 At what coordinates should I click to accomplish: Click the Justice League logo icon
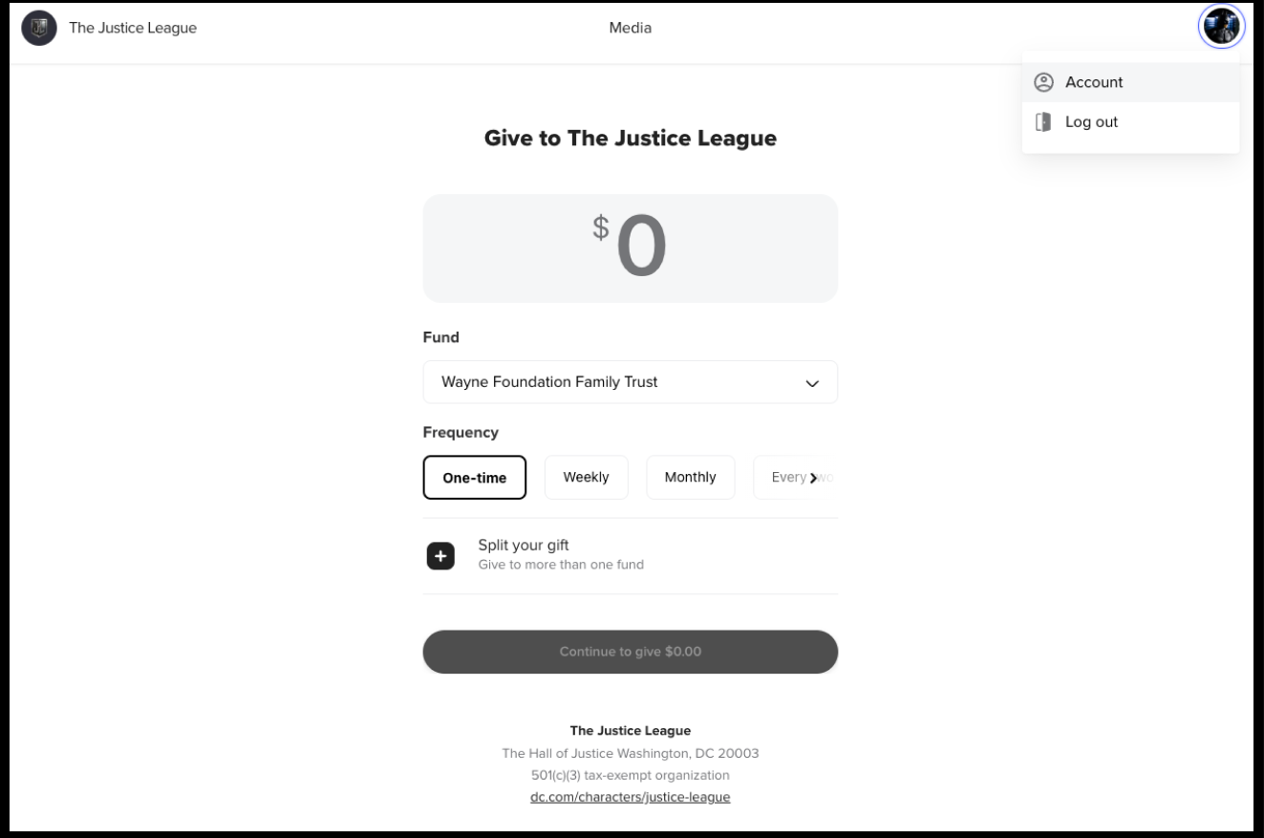39,28
